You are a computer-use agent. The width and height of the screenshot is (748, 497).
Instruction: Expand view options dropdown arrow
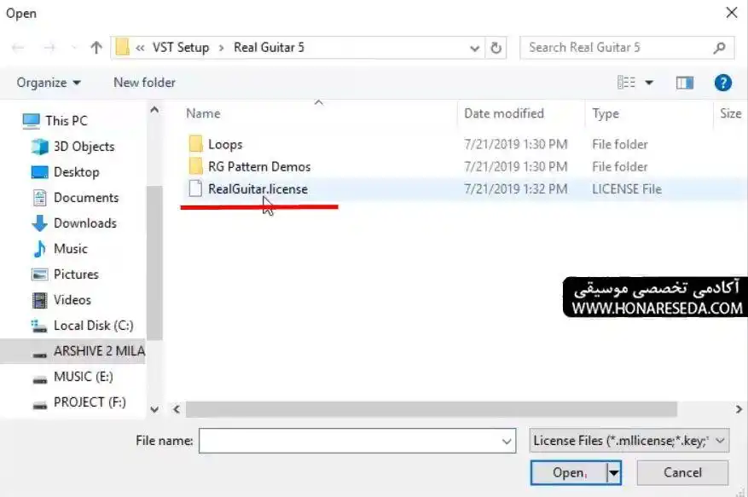(649, 83)
